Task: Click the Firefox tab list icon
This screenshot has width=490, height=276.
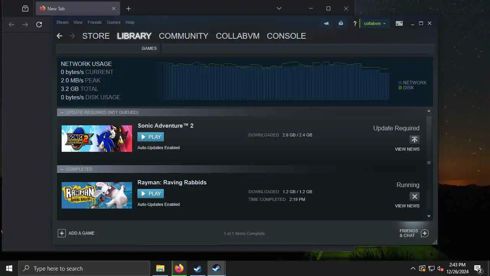Action: [25, 8]
